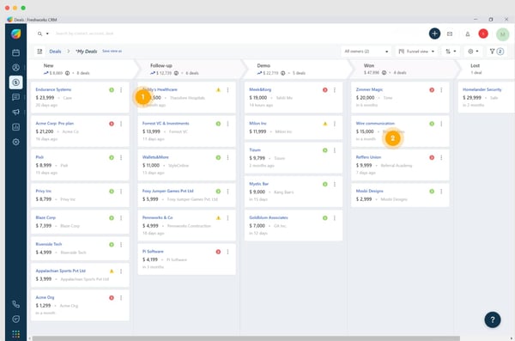This screenshot has width=515, height=341.
Task: Open the Endurance Systems deal
Action: (x=53, y=89)
